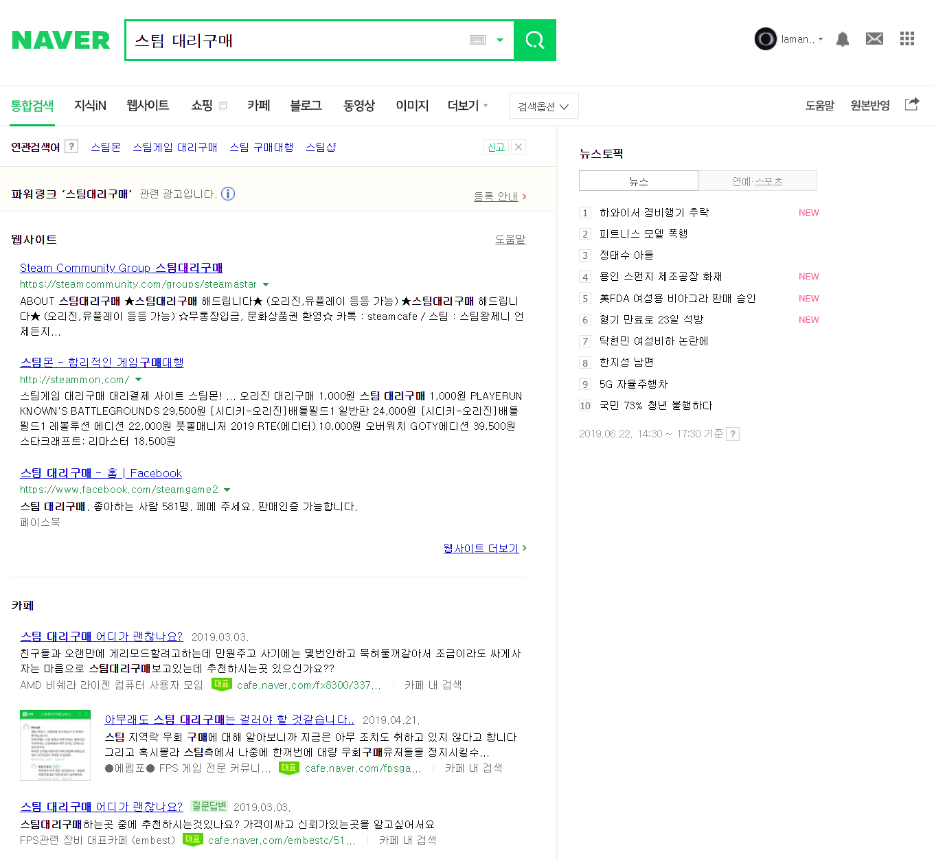Click the share icon next to 원본반영
934x859 pixels.
coord(911,104)
